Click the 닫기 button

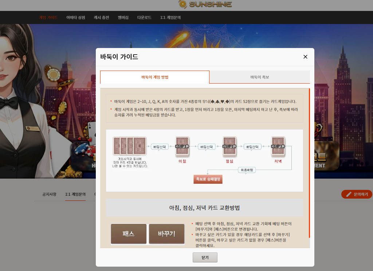pyautogui.click(x=205, y=258)
